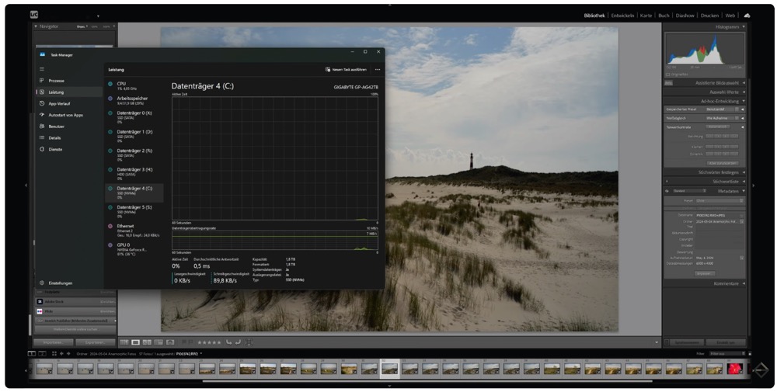This screenshot has height=392, width=777.
Task: Click Neuen Task ausführen button
Action: 347,69
